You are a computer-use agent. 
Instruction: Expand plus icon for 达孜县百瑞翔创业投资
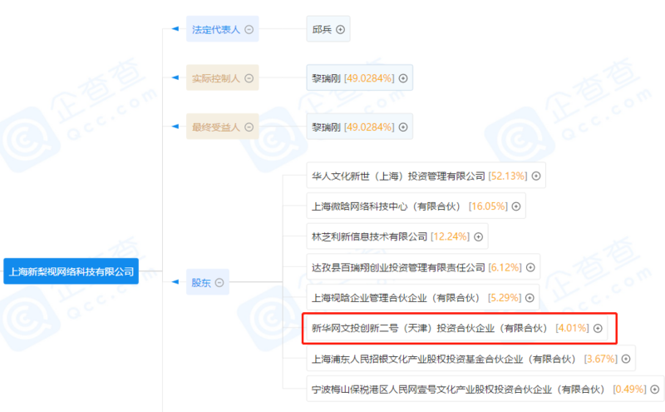pyautogui.click(x=530, y=267)
